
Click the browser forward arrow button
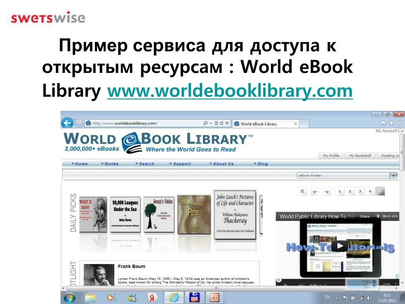(x=79, y=123)
